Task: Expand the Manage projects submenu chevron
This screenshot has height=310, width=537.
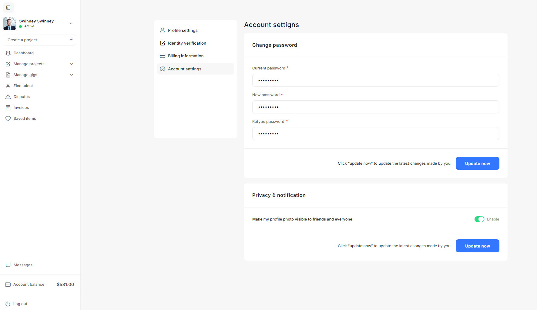Action: 72,64
